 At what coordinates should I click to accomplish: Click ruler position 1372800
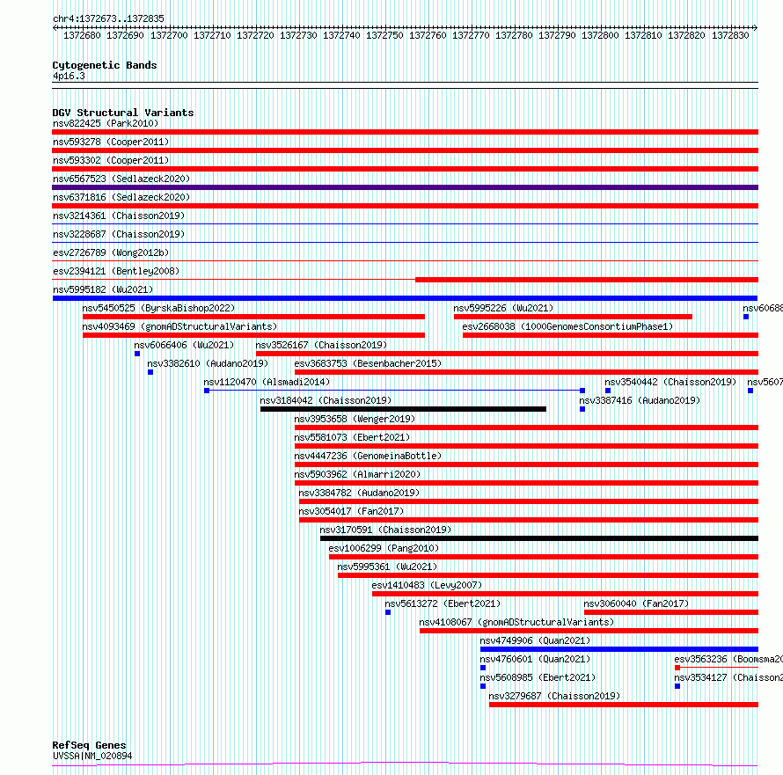[600, 35]
